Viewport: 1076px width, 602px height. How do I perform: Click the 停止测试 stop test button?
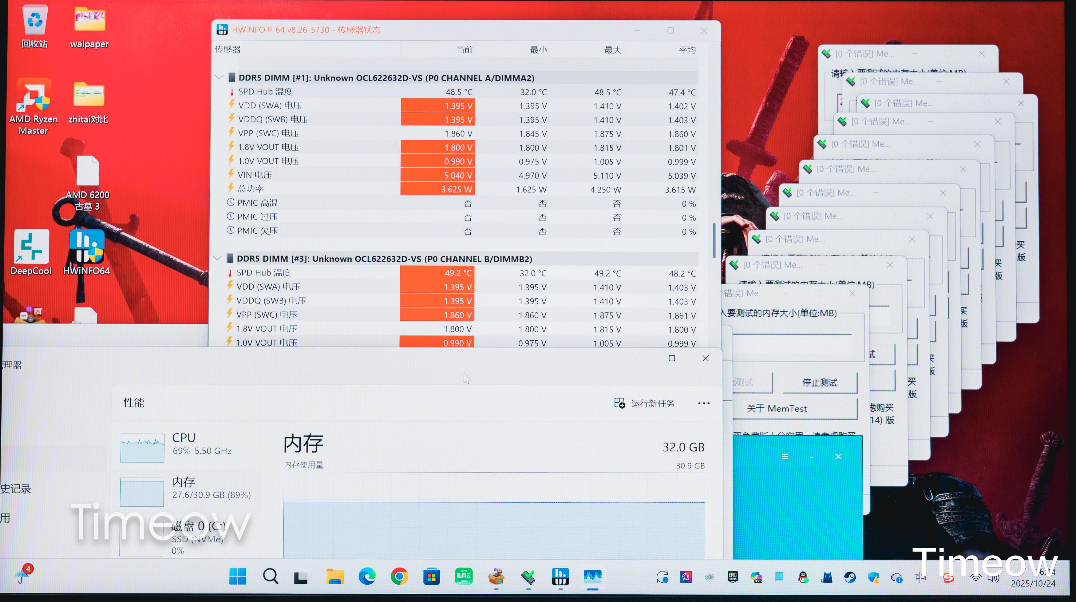click(x=820, y=382)
